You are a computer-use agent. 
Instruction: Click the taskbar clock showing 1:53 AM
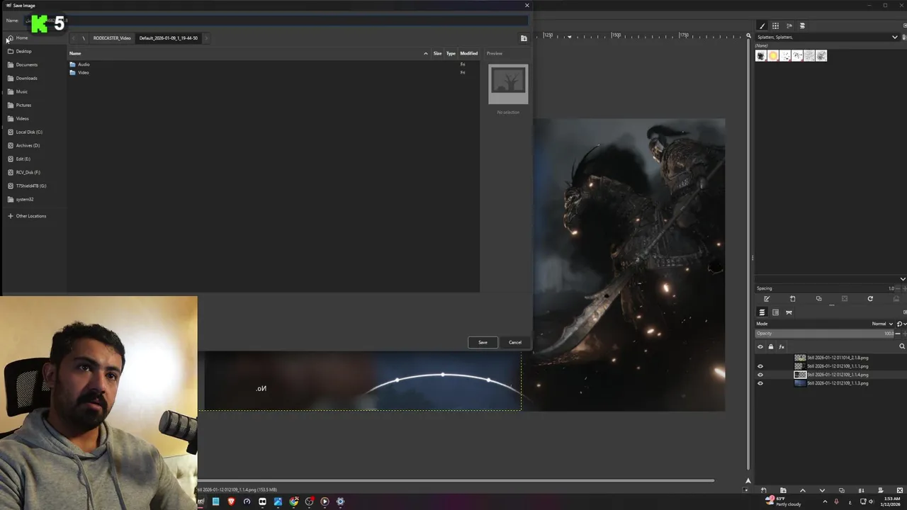(891, 501)
